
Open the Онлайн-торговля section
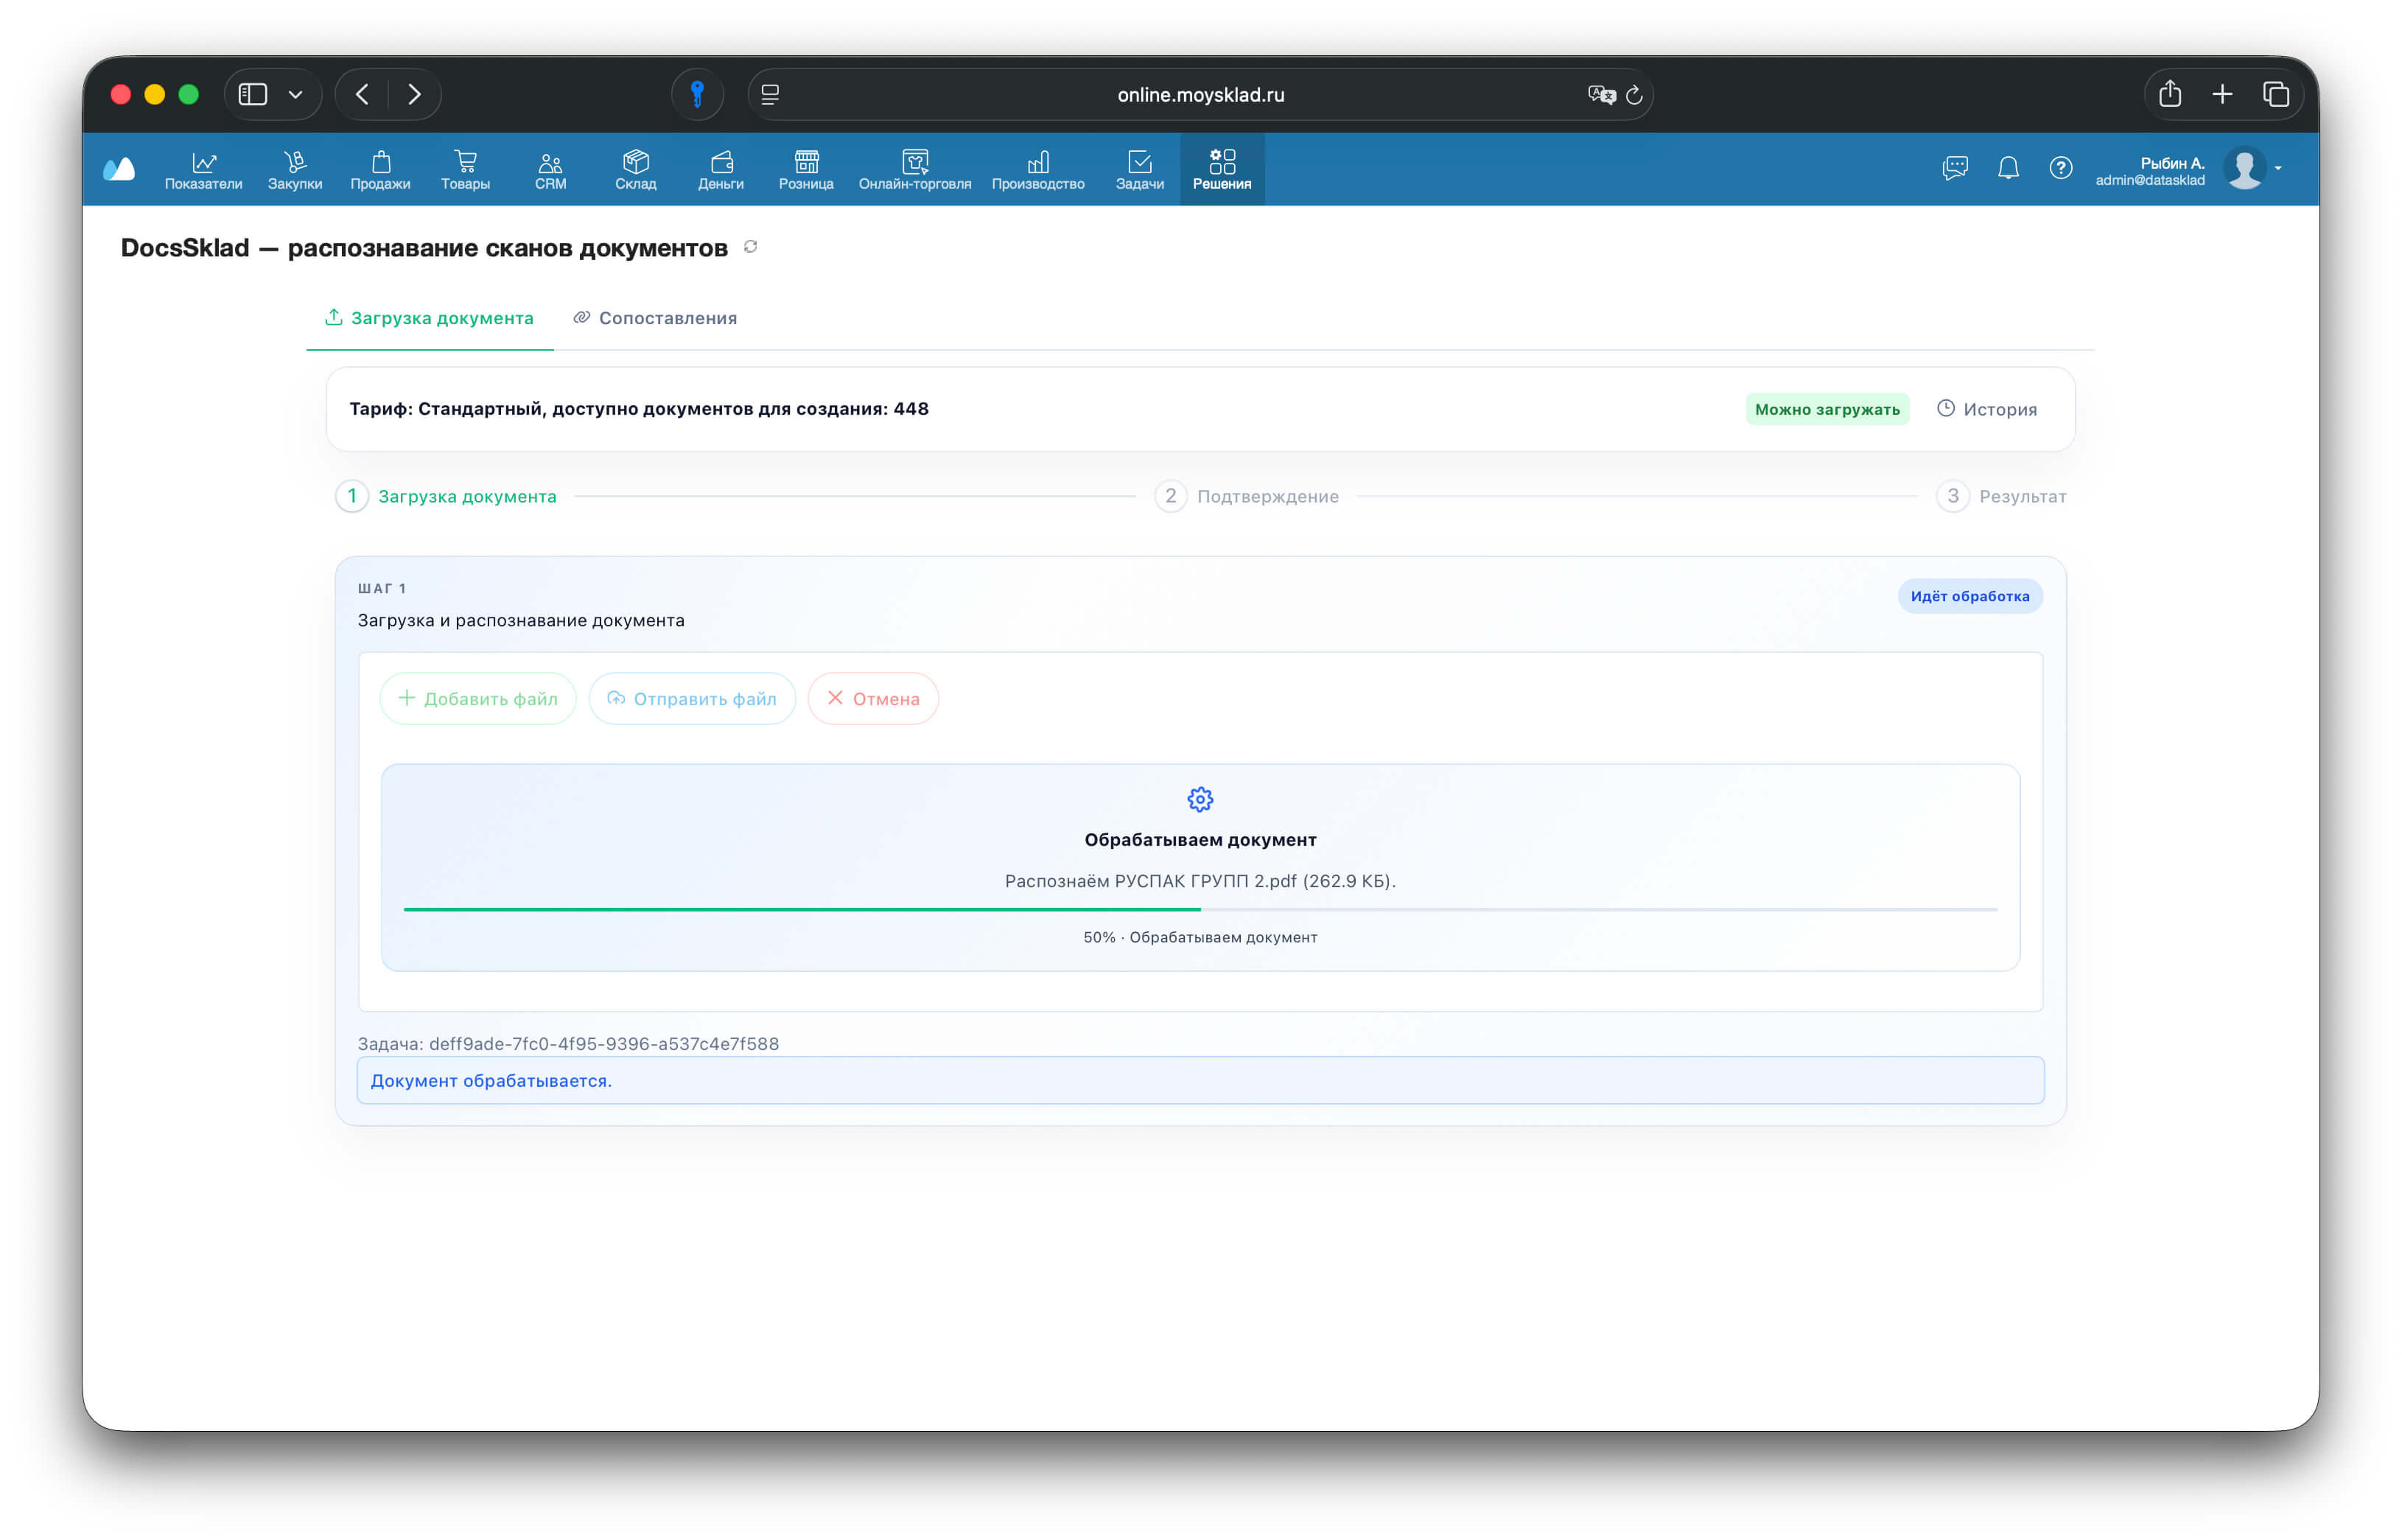point(914,169)
